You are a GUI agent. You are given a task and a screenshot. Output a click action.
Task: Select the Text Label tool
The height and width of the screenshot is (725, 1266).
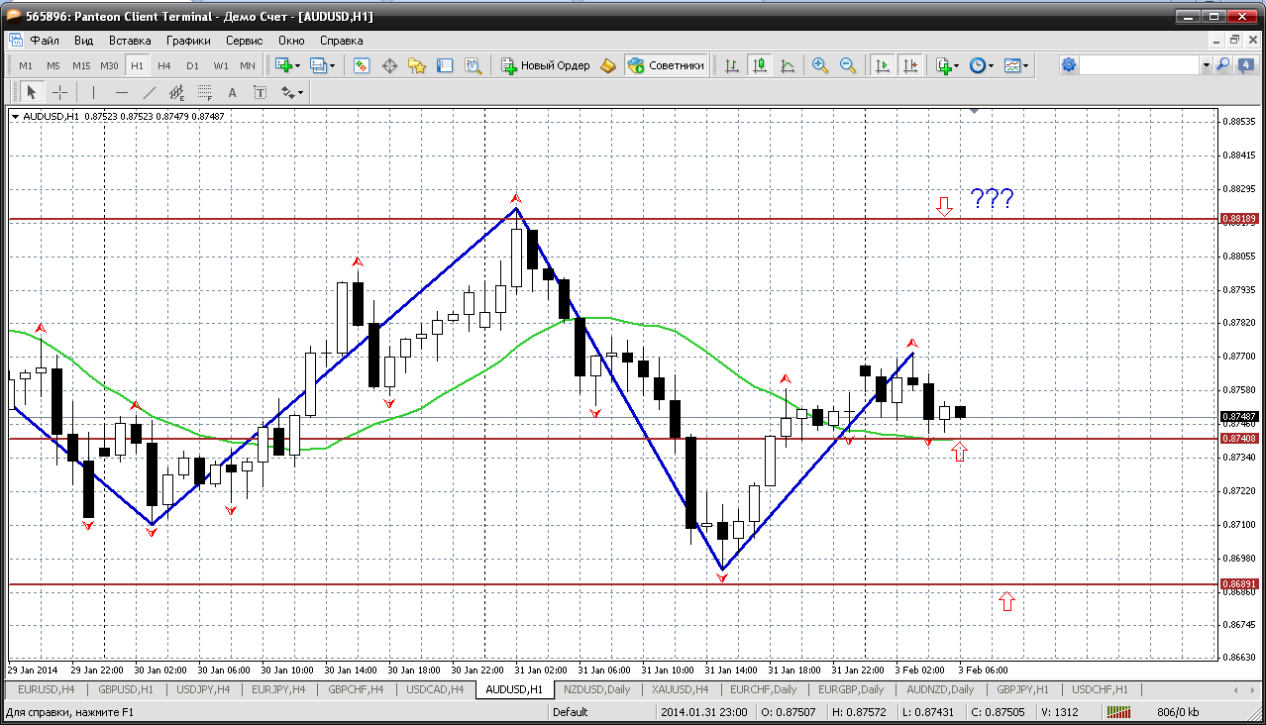coord(260,92)
